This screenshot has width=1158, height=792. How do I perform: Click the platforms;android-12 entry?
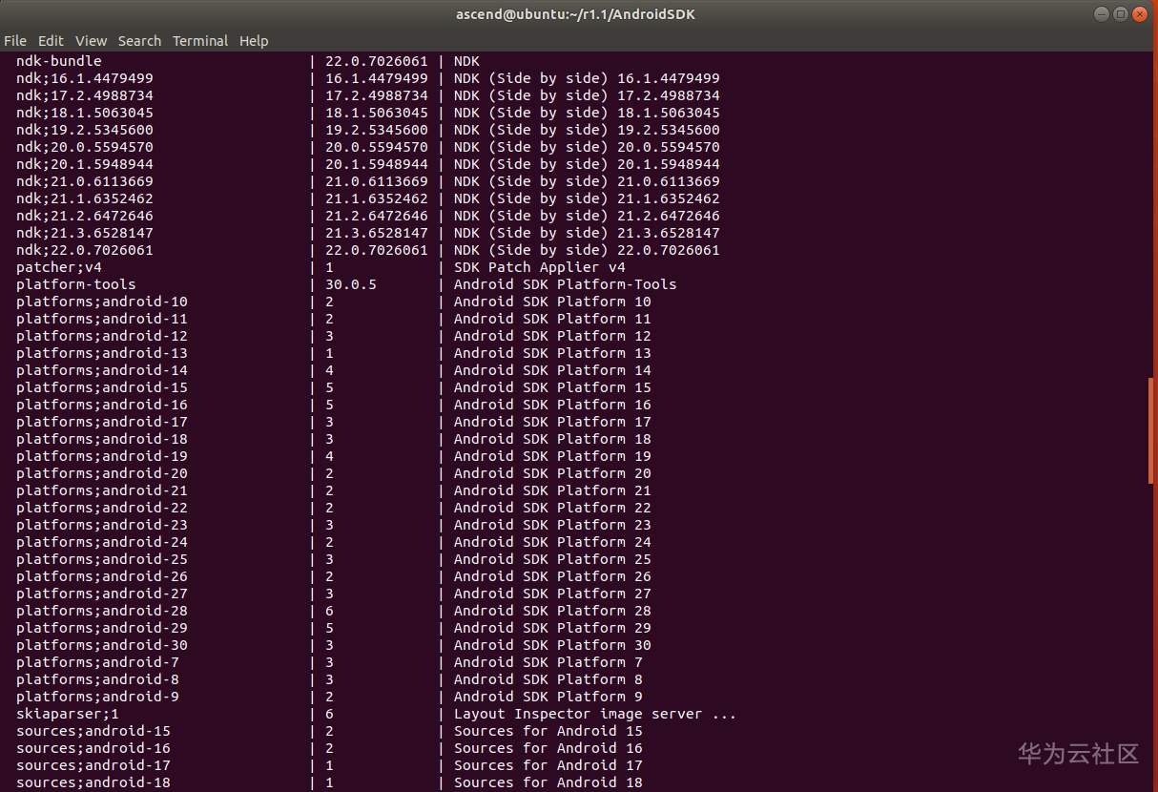[x=102, y=336]
